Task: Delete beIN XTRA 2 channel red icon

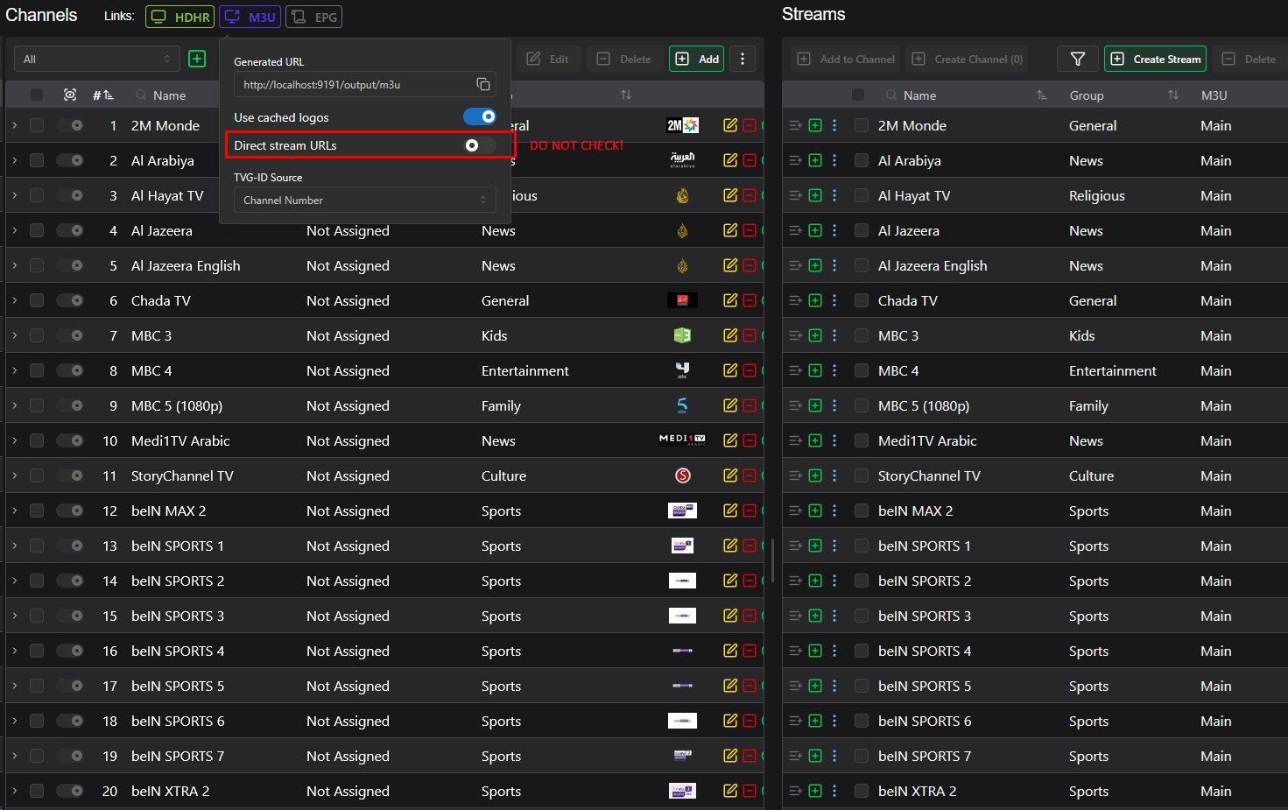Action: tap(750, 791)
